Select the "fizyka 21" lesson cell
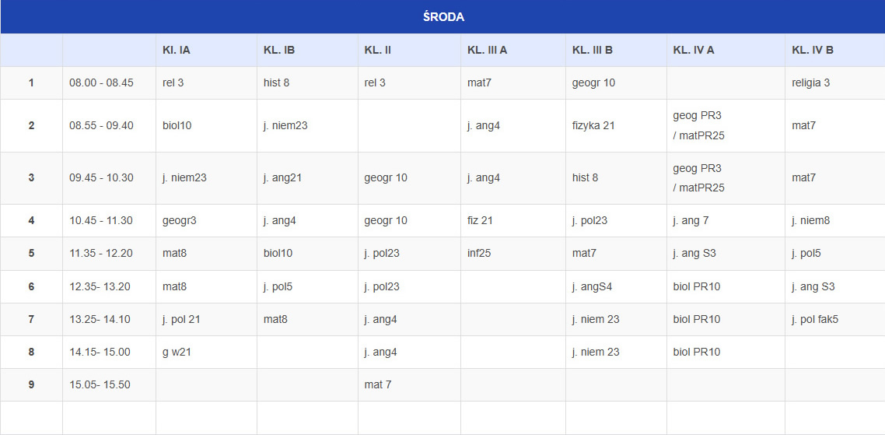Viewport: 885px width, 435px height. tap(593, 125)
